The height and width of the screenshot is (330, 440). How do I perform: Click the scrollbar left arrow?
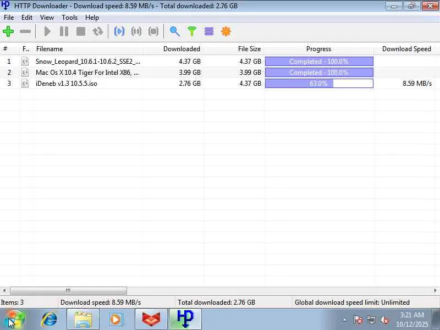point(4,290)
